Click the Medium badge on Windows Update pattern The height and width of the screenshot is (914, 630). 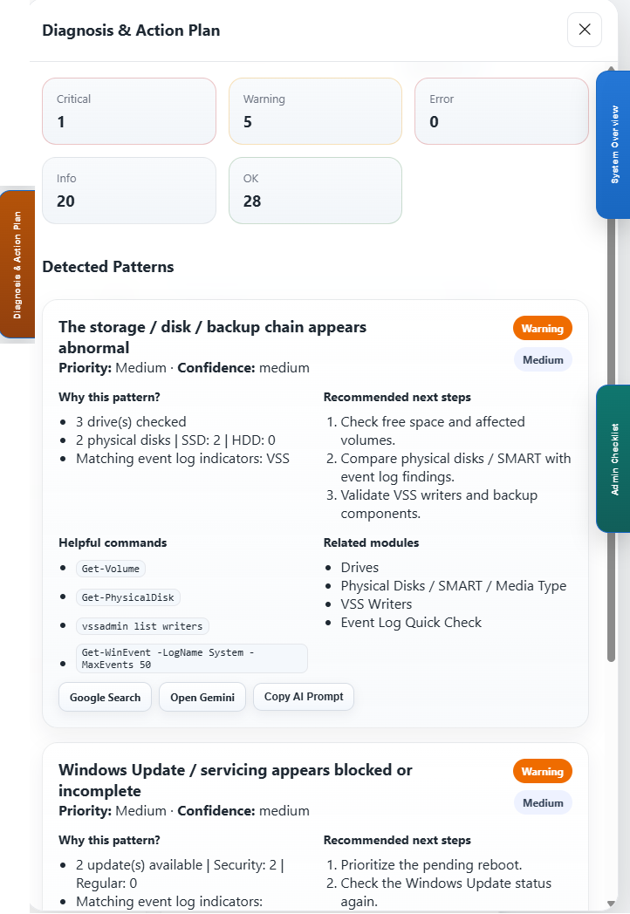(x=543, y=802)
